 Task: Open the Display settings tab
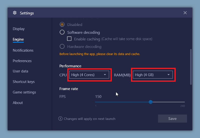pos(18,29)
